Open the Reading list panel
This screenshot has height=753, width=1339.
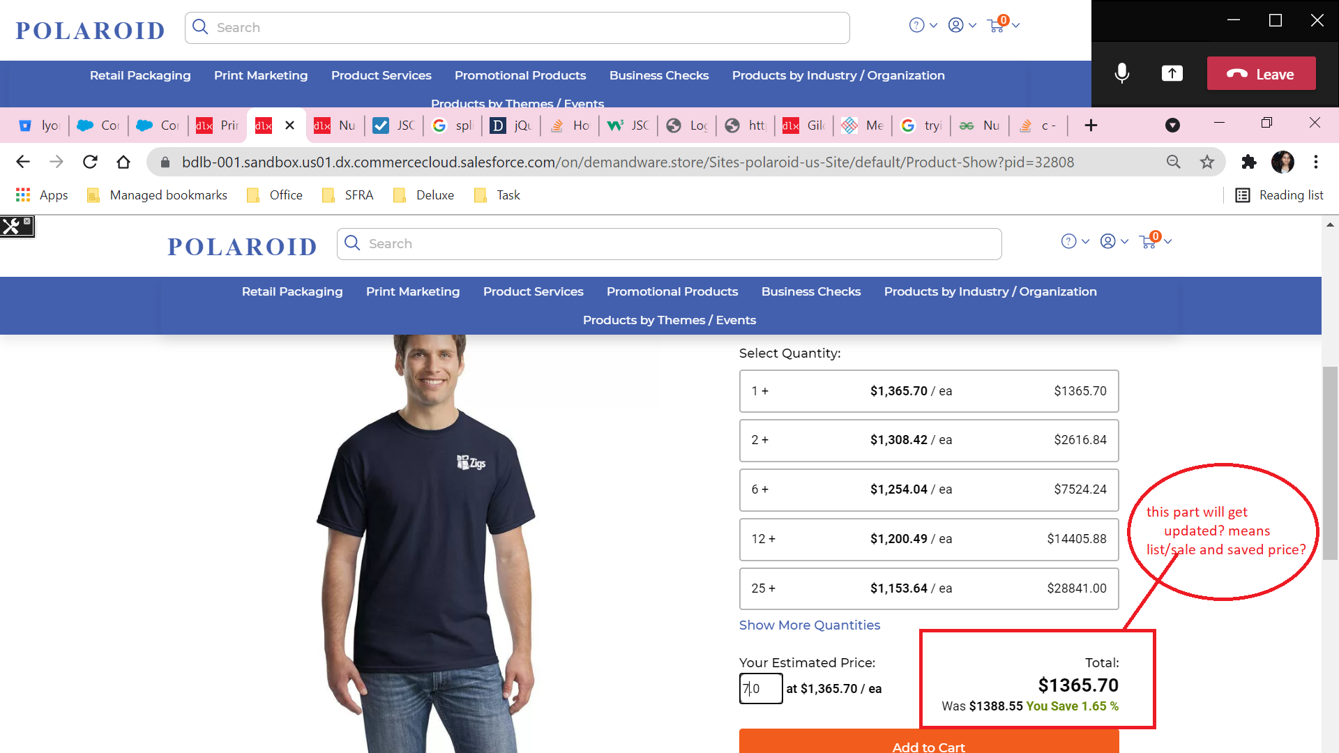tap(1279, 195)
